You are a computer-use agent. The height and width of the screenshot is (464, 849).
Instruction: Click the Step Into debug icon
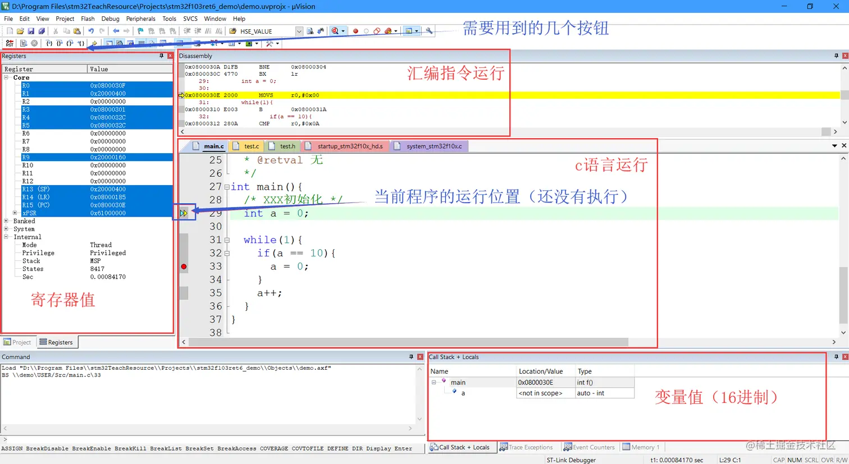point(49,43)
